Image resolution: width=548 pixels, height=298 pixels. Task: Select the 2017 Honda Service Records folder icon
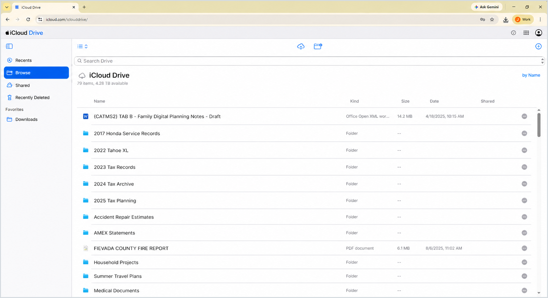86,133
